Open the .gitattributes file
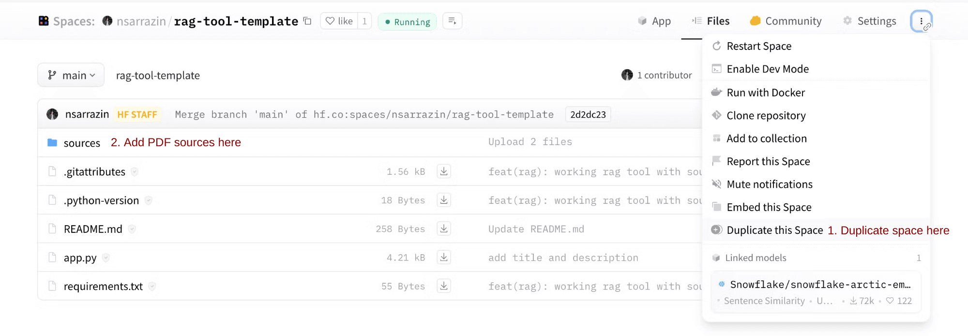The height and width of the screenshot is (336, 968). coord(94,171)
